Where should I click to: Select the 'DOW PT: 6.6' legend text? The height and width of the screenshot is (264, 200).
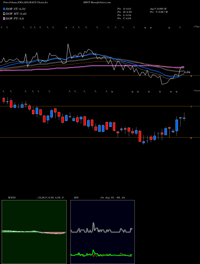tap(15, 18)
